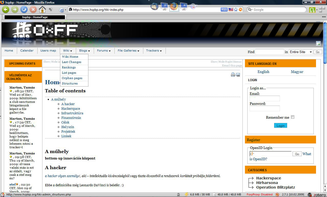327x197 pixels.
Task: Check the Remember me checkbox
Action: [x=293, y=117]
